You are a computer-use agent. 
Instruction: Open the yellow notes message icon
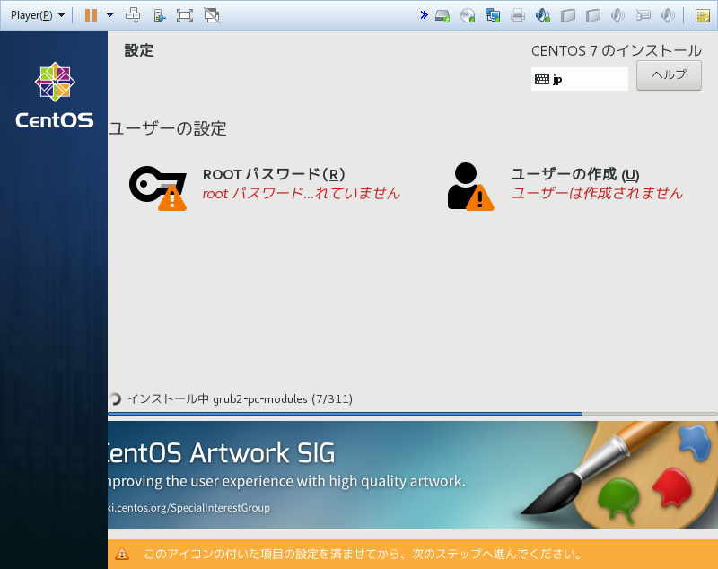click(703, 15)
